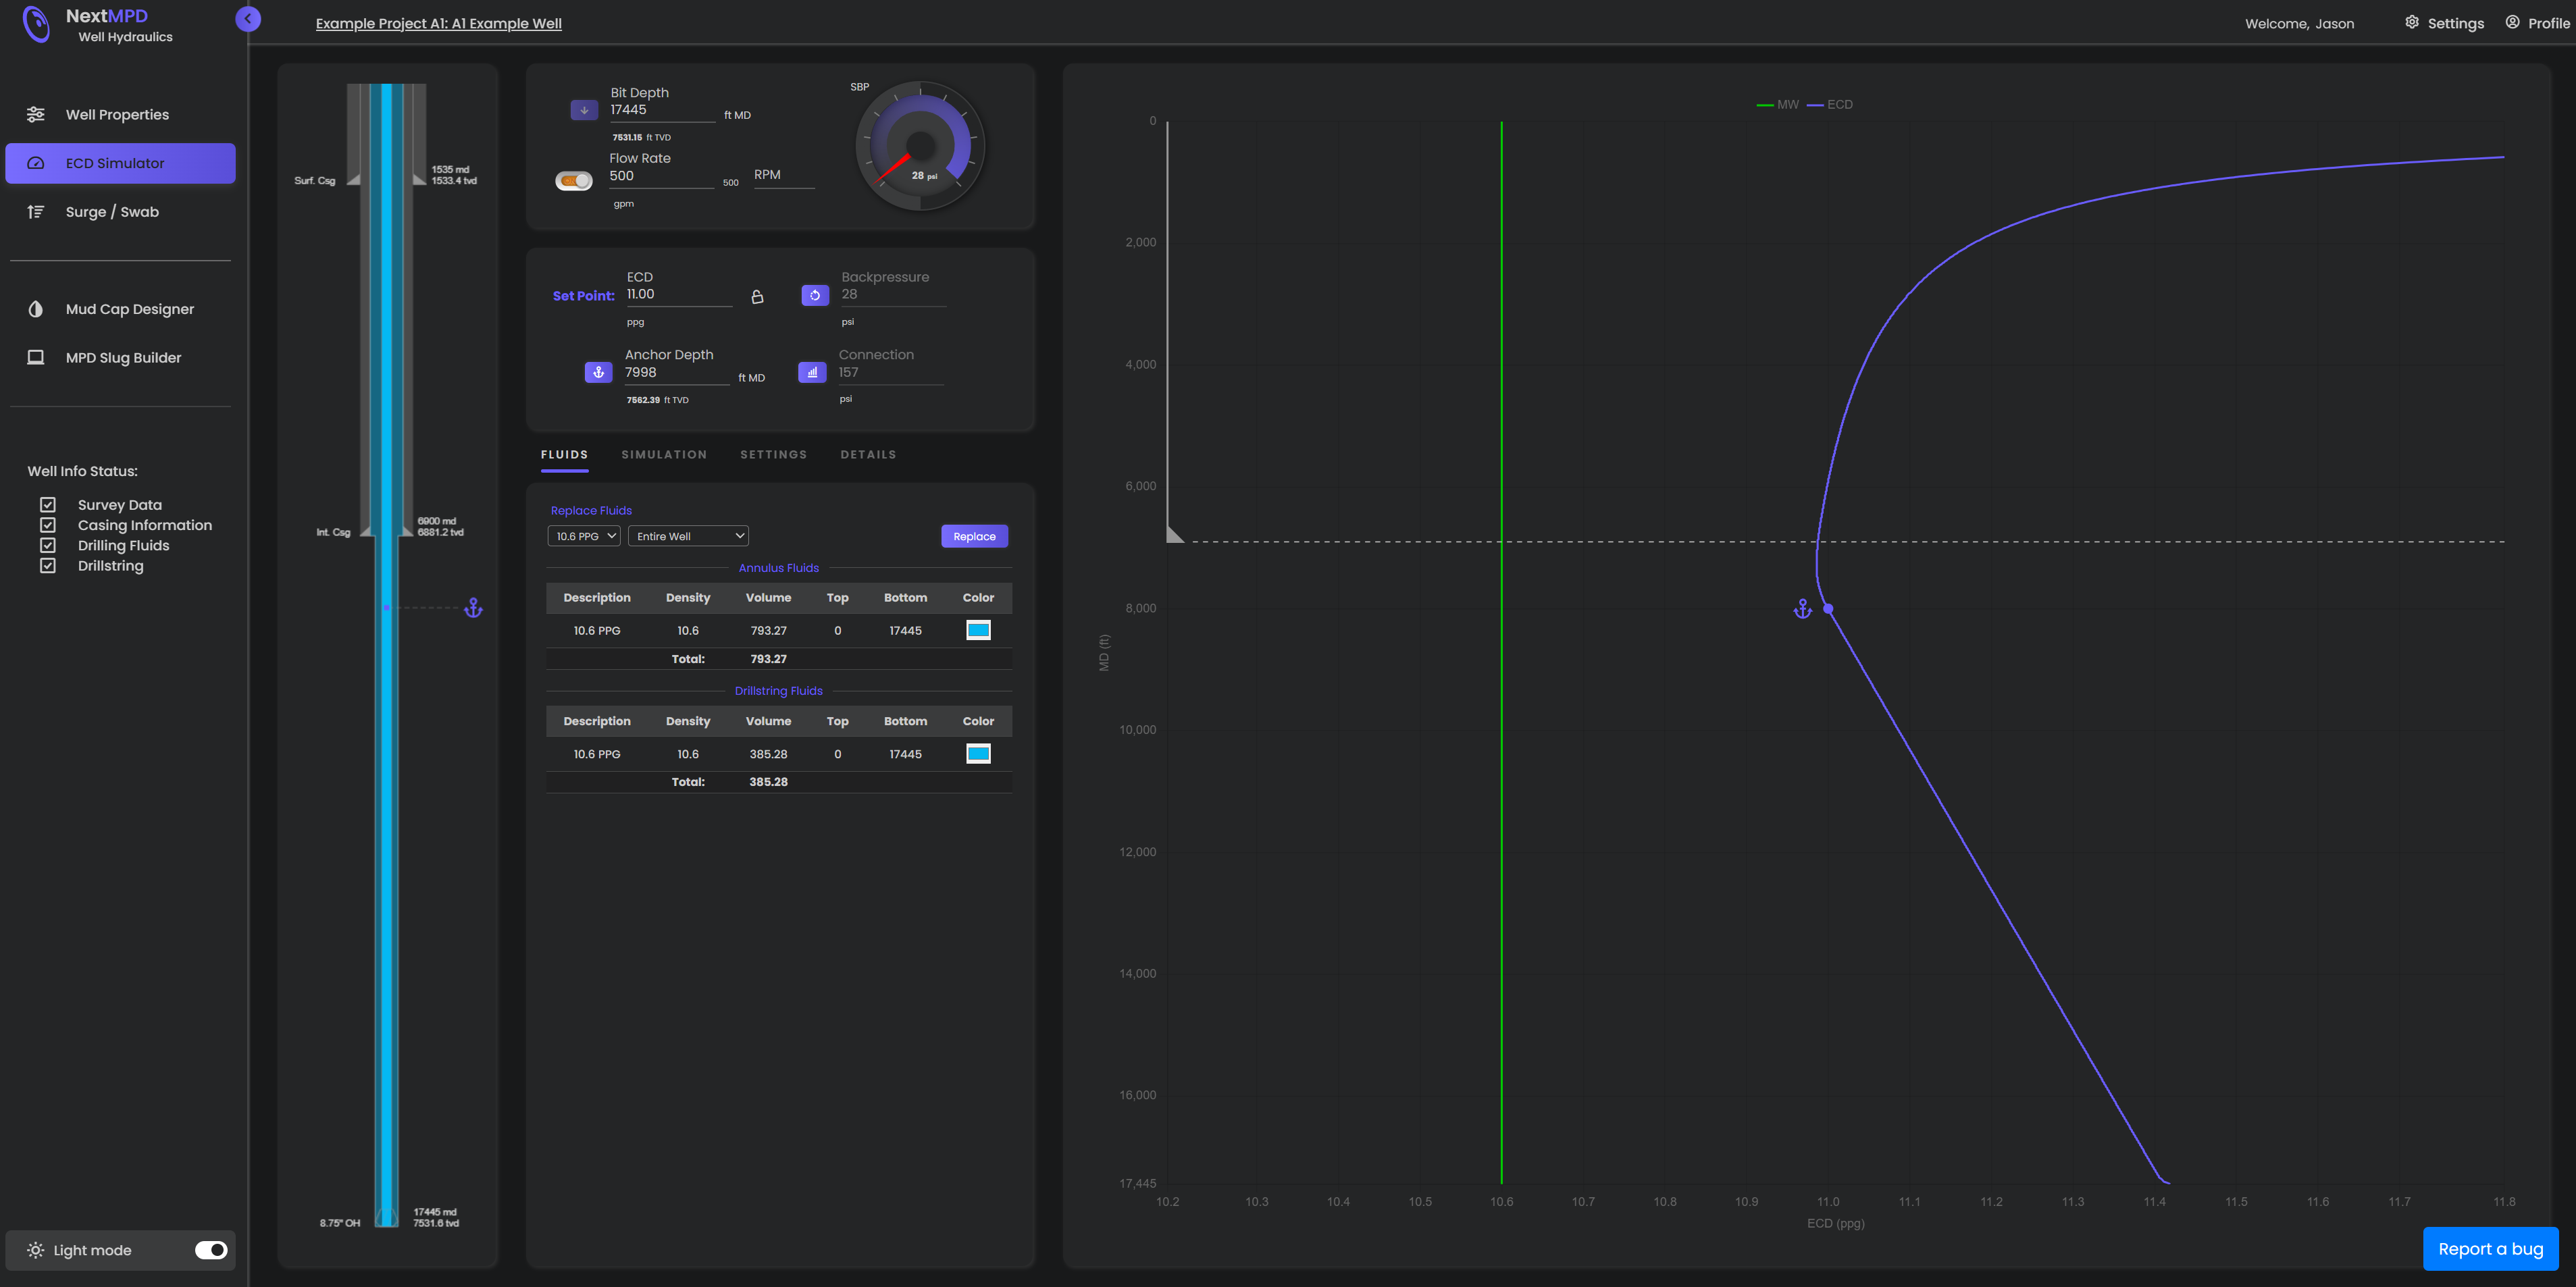Open the Well Properties panel
The width and height of the screenshot is (2576, 1287).
(117, 114)
